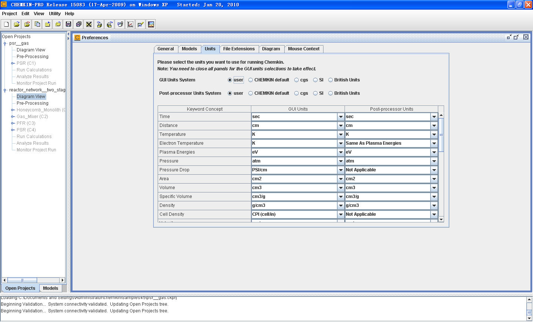The image size is (533, 322).
Task: Click the colorful plot image toolbar icon
Action: (x=151, y=24)
